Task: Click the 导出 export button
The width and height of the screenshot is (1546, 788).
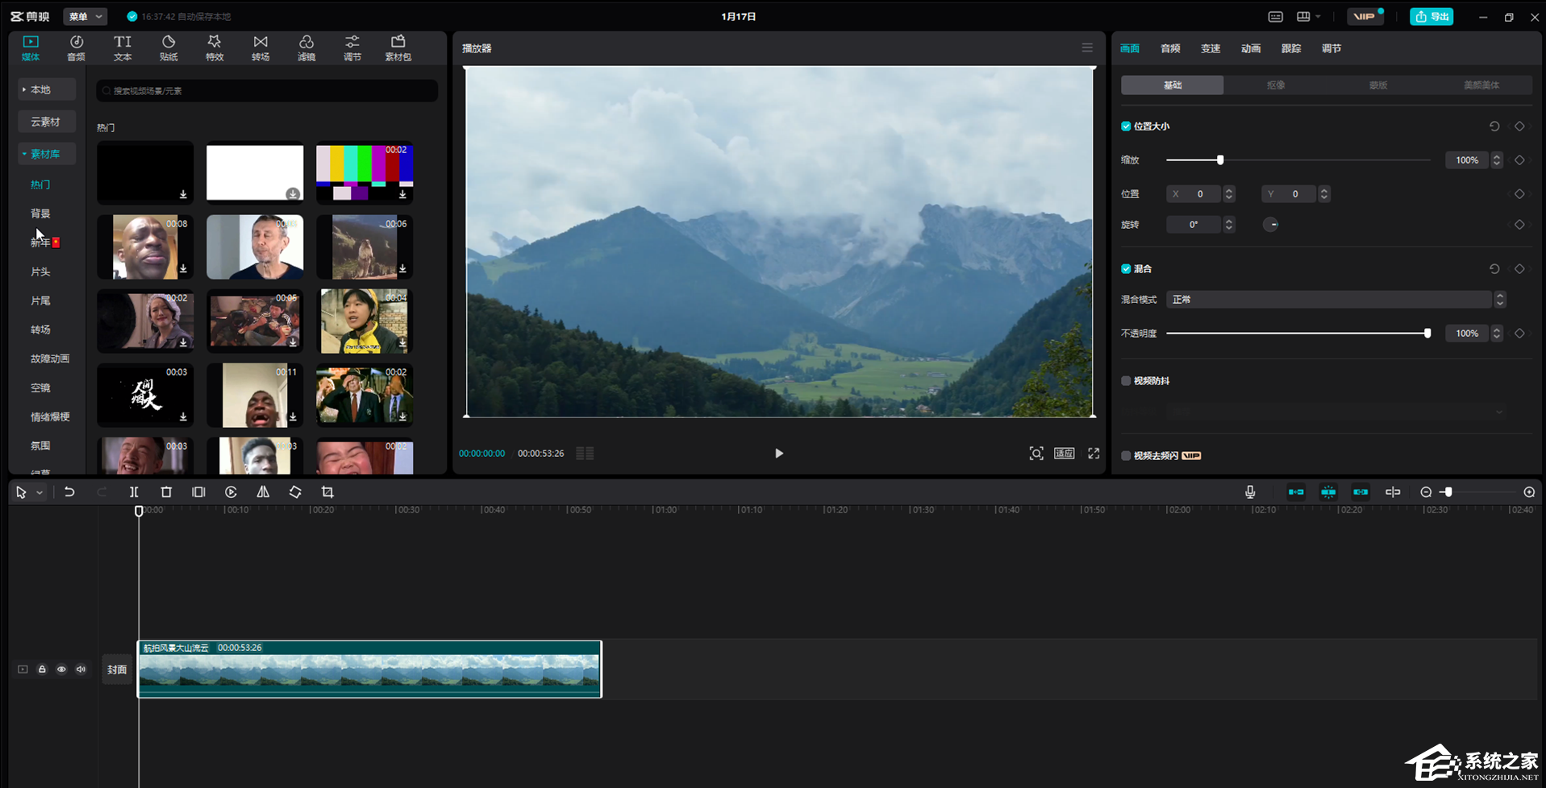Action: (x=1431, y=16)
